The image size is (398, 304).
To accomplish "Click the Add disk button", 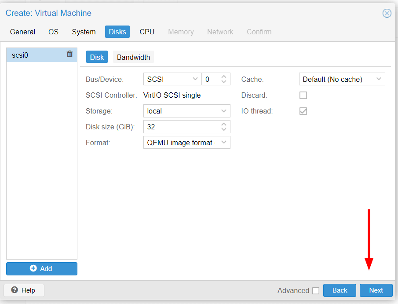I will [x=42, y=269].
